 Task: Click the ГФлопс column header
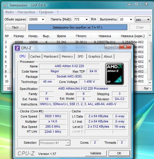81,36
